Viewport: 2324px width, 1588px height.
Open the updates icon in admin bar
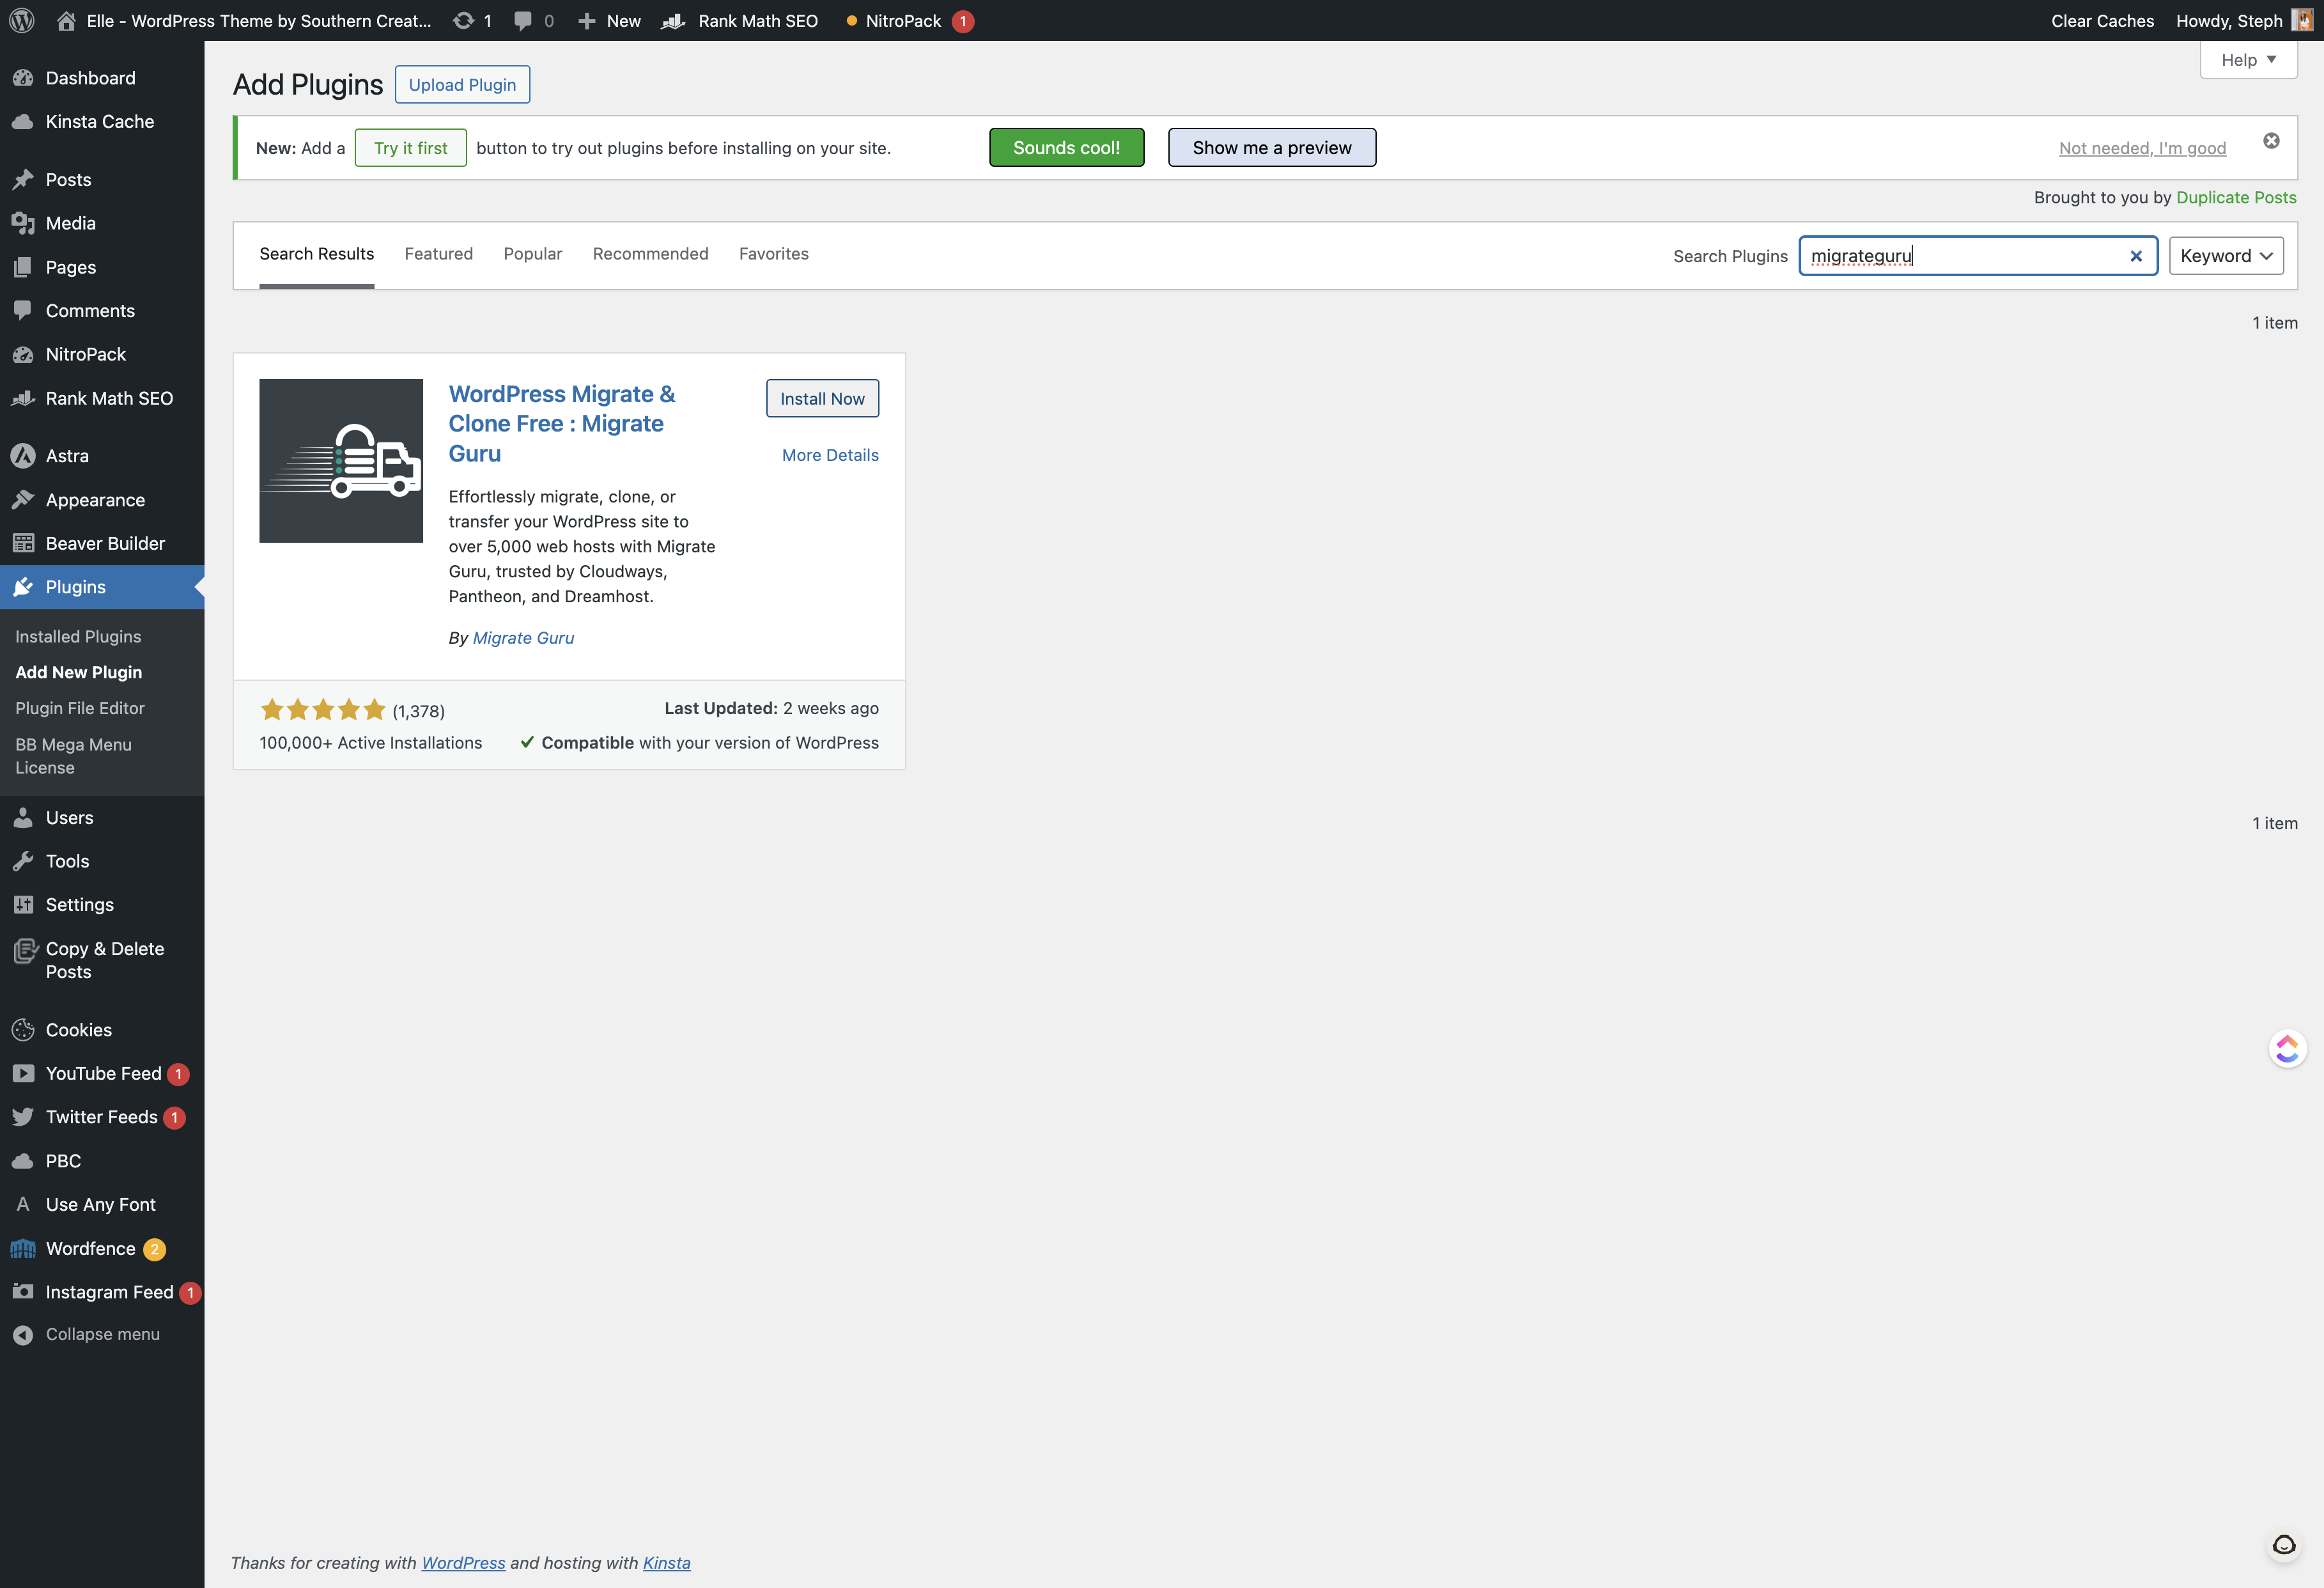point(463,21)
